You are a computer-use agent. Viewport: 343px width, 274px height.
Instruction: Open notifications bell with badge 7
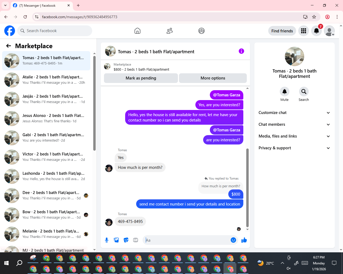pyautogui.click(x=316, y=31)
